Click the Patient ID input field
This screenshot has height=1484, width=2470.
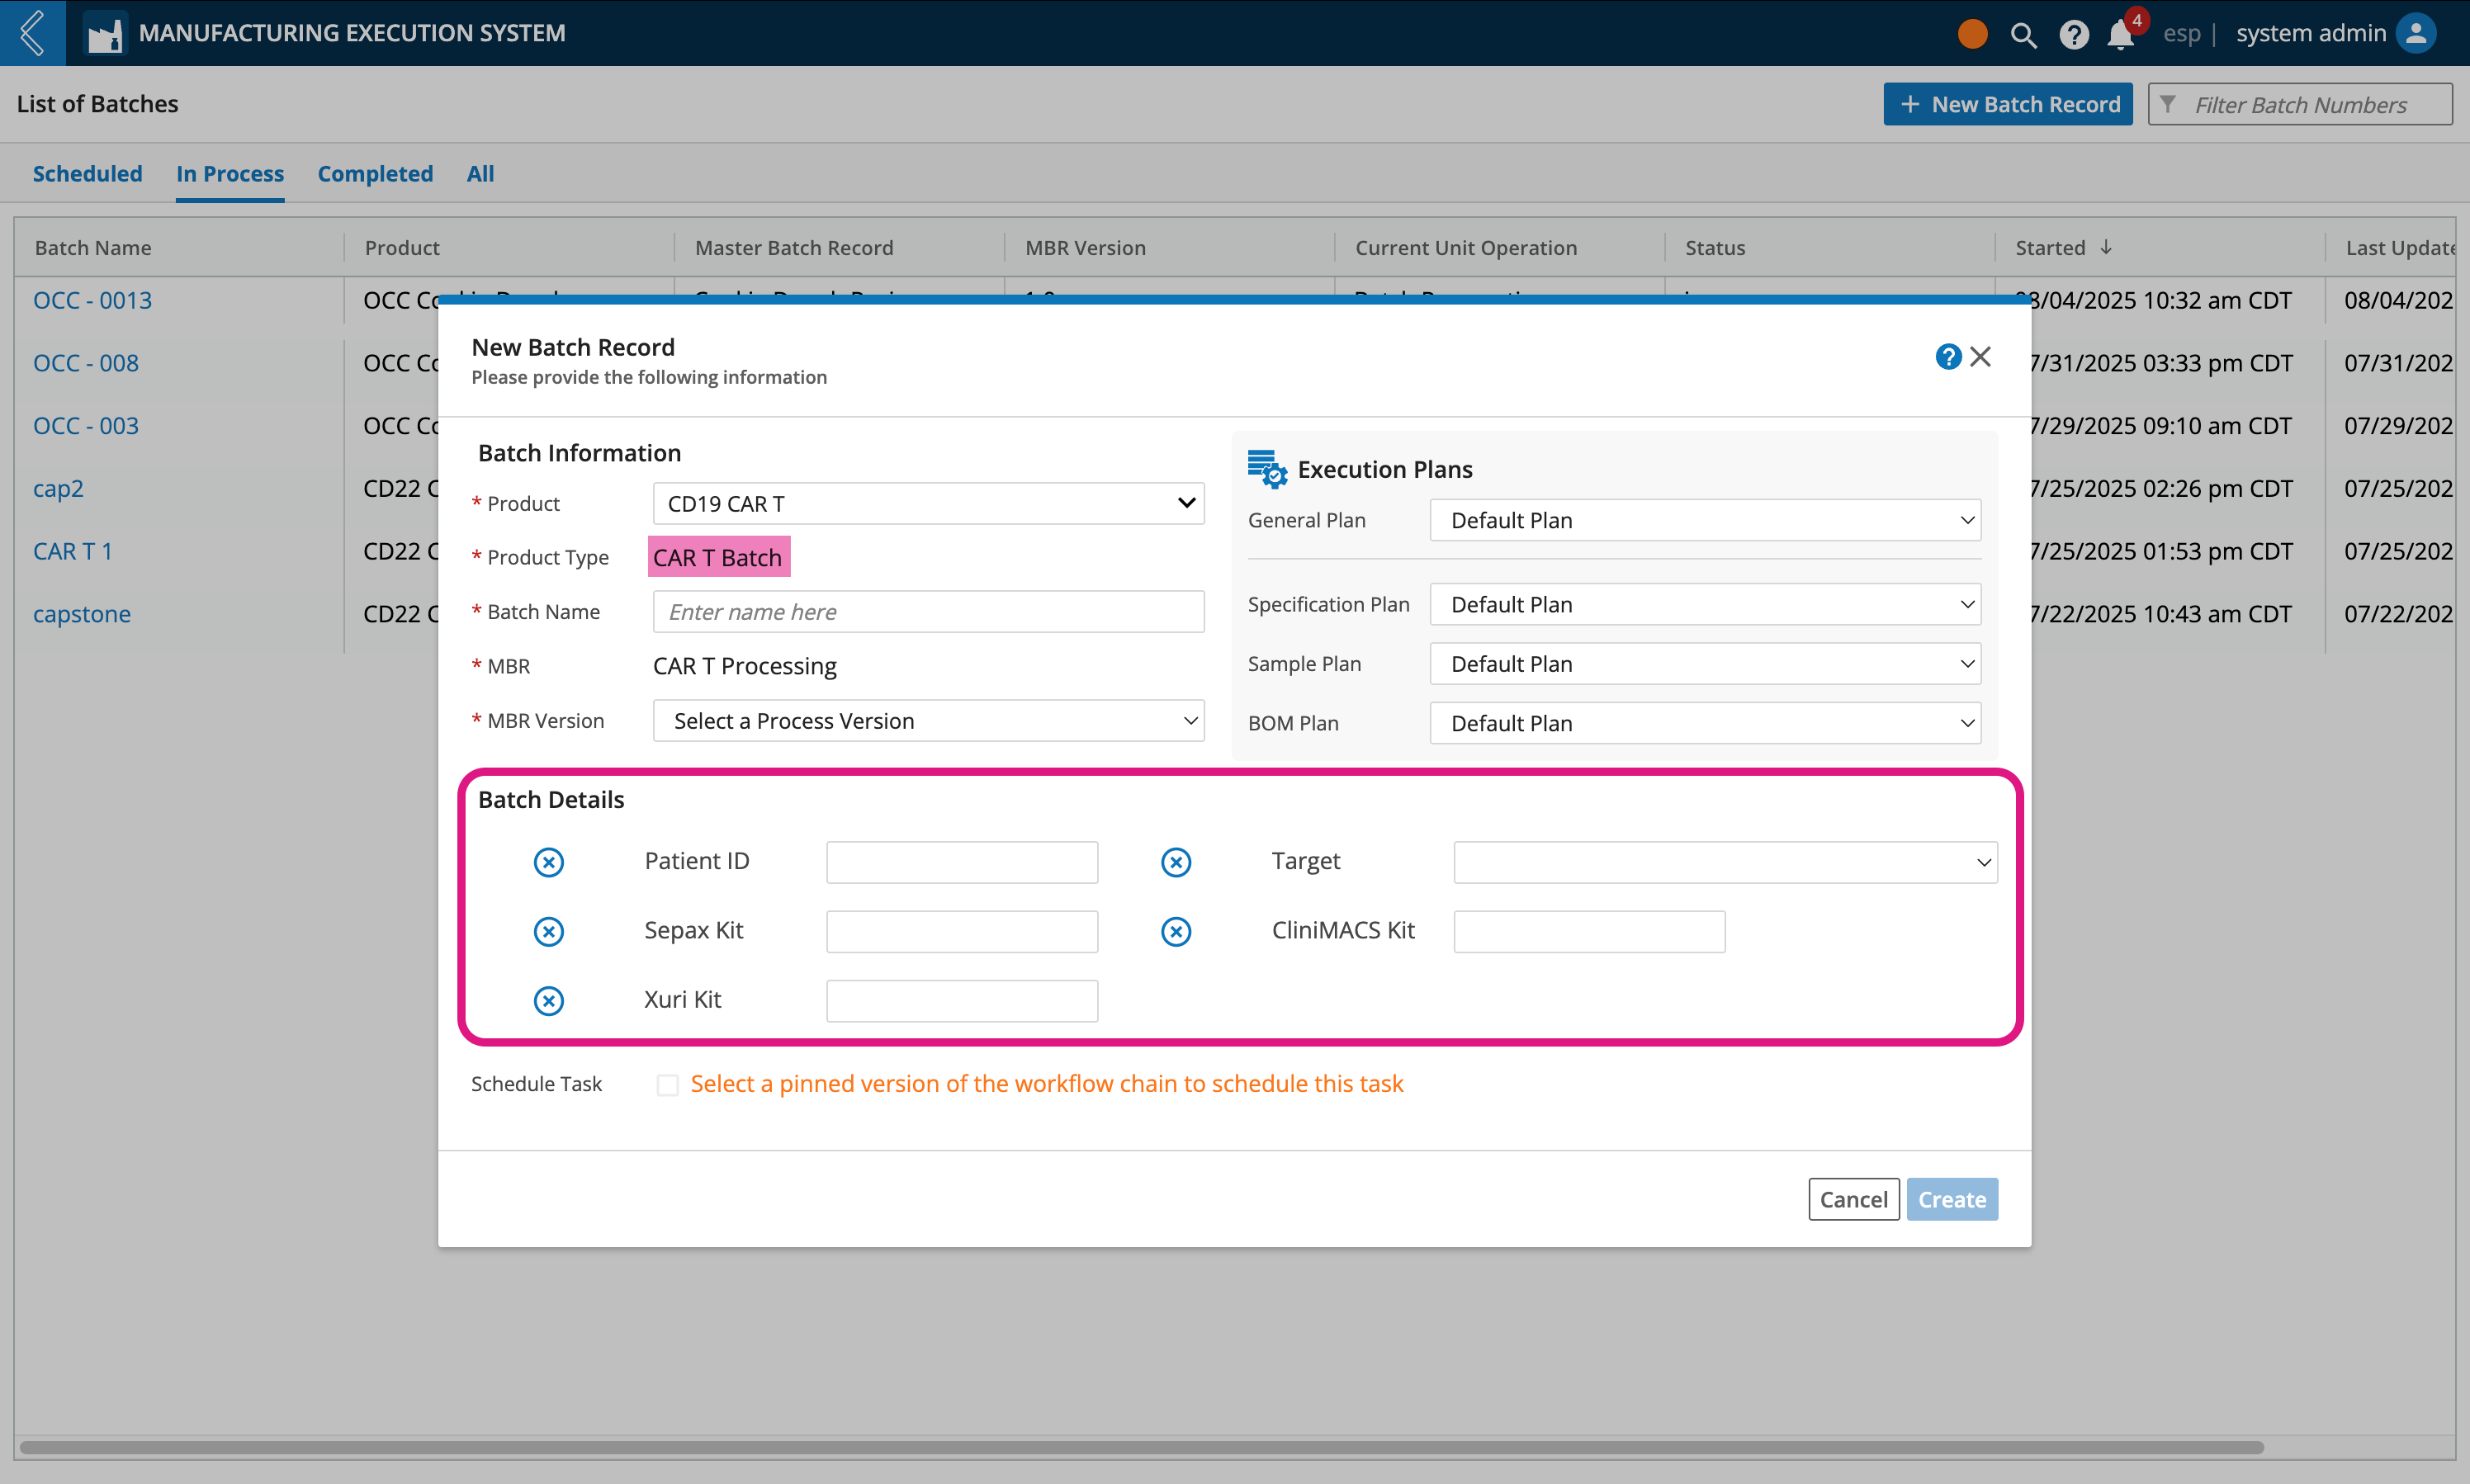962,862
